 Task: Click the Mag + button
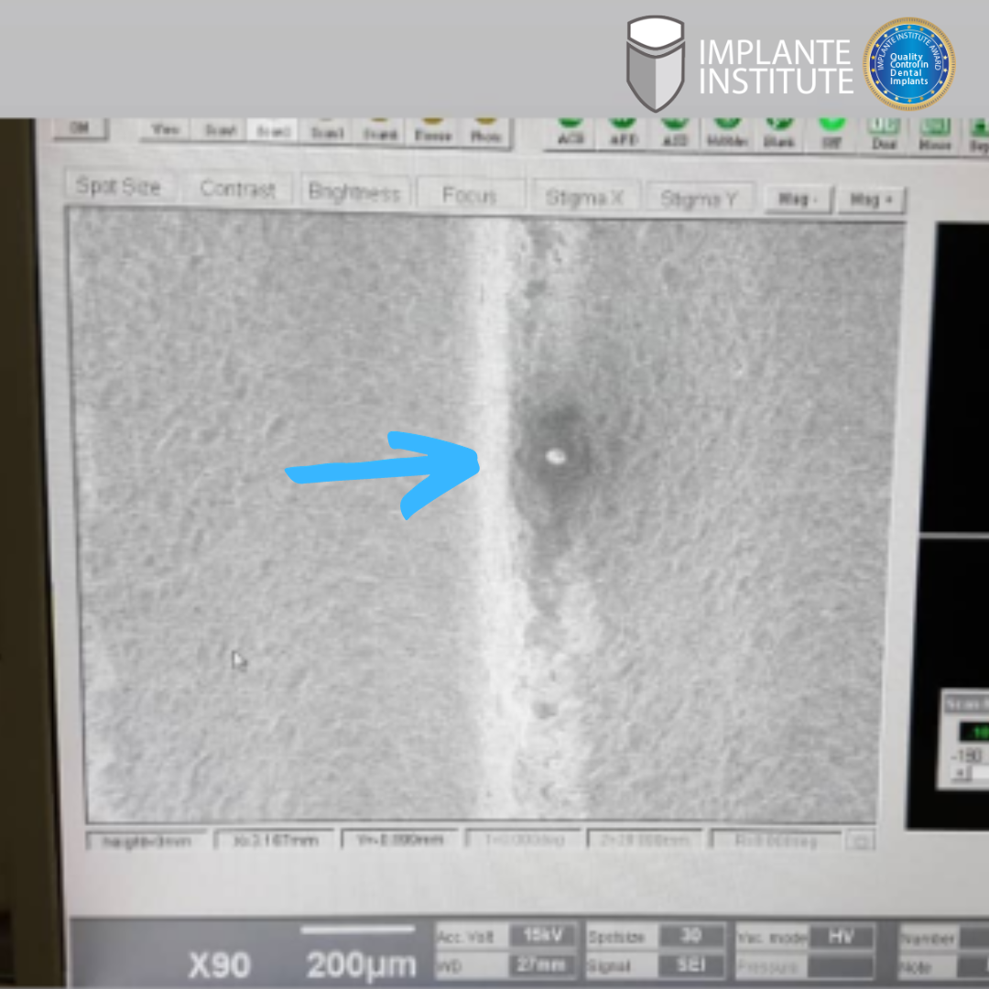pos(876,200)
